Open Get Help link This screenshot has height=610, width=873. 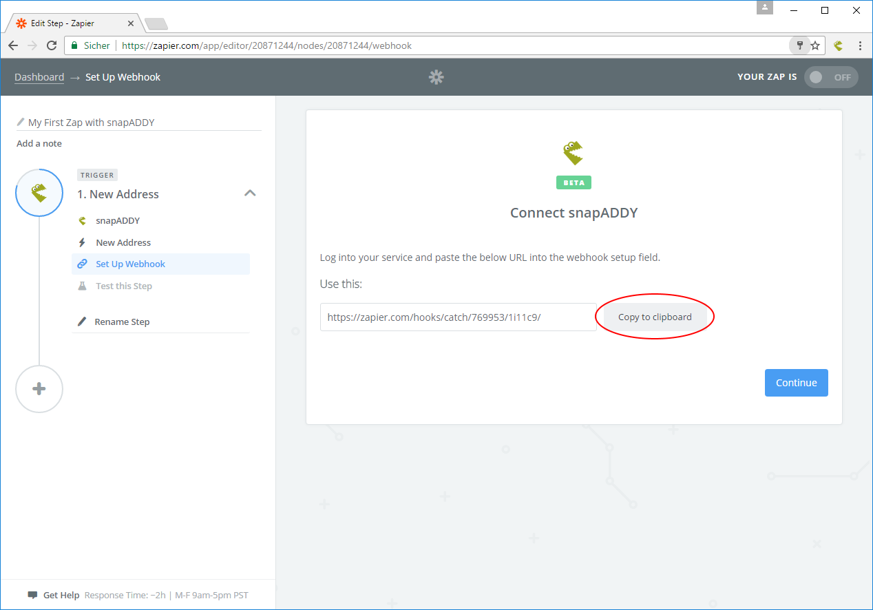pos(61,595)
